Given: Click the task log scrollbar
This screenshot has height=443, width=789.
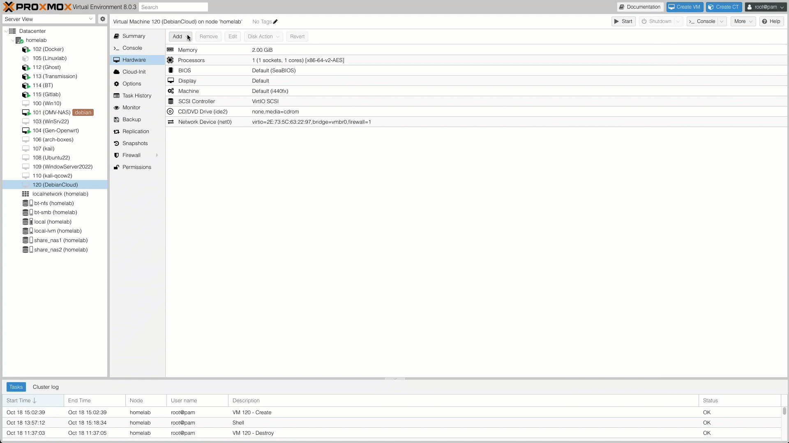Looking at the screenshot, I should [x=784, y=411].
